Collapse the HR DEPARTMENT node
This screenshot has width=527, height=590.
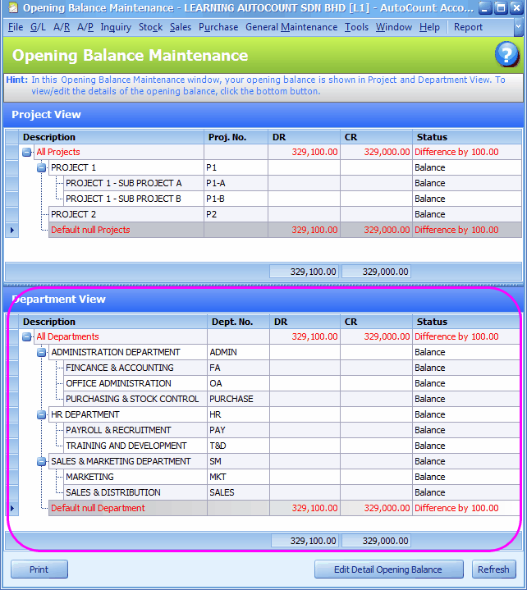point(41,414)
